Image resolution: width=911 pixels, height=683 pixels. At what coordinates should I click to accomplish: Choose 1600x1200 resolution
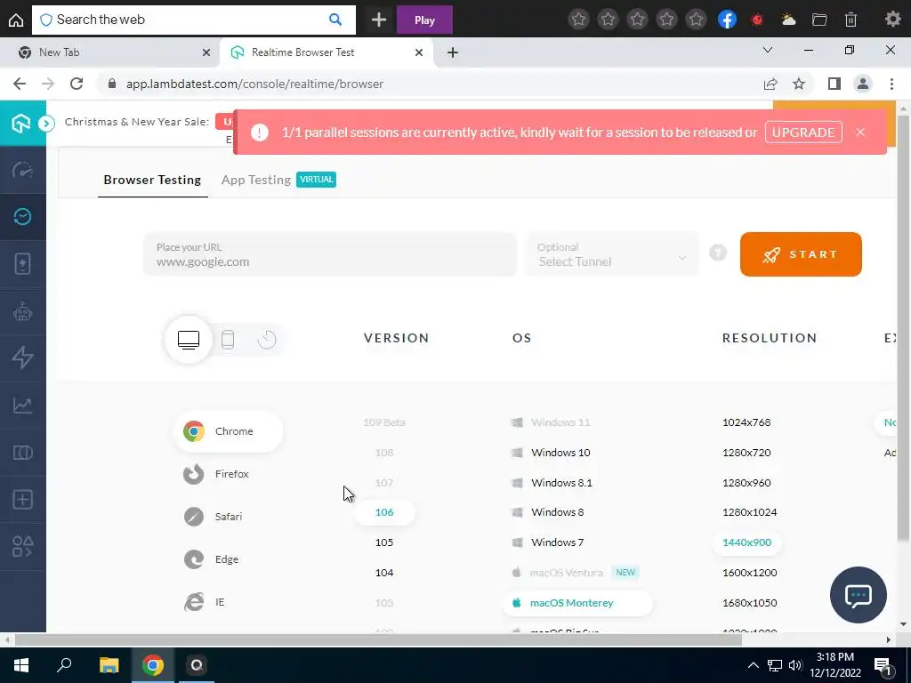pyautogui.click(x=749, y=573)
